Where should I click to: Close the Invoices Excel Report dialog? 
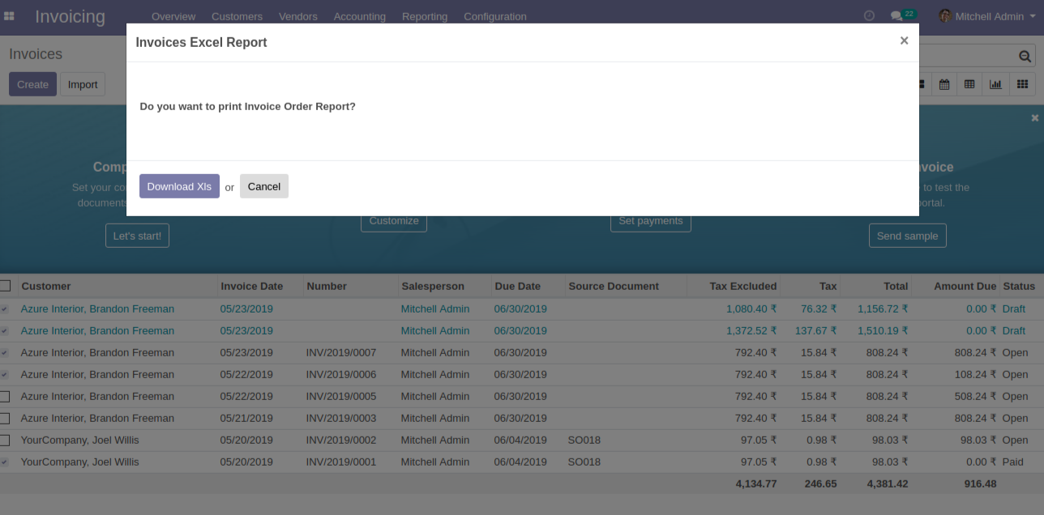click(904, 40)
